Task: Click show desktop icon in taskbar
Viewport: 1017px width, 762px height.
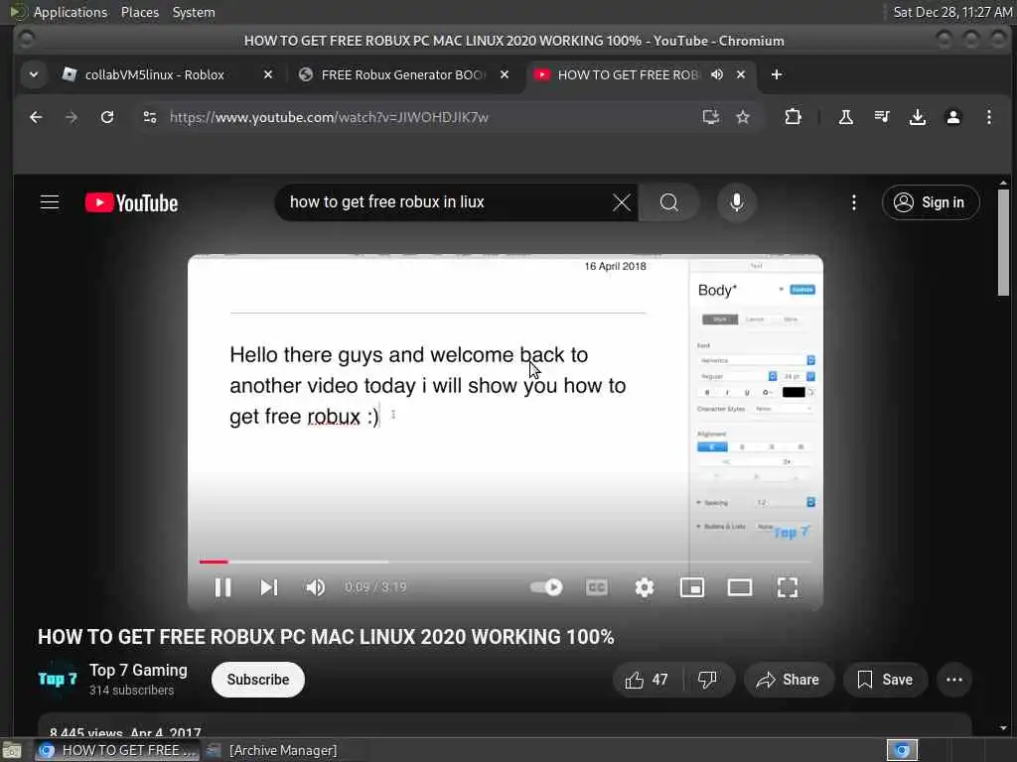Action: 12,750
